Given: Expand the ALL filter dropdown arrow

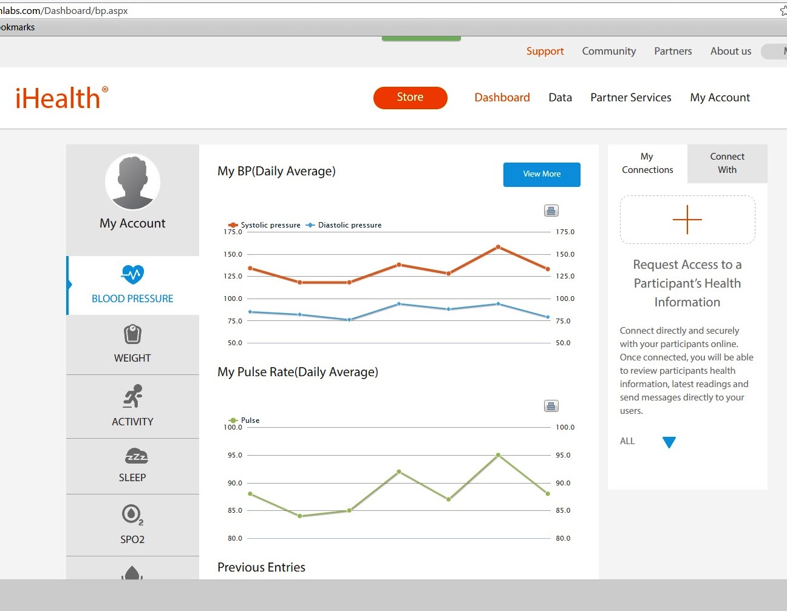Looking at the screenshot, I should pyautogui.click(x=669, y=442).
